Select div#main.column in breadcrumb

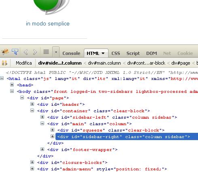coord(104,63)
